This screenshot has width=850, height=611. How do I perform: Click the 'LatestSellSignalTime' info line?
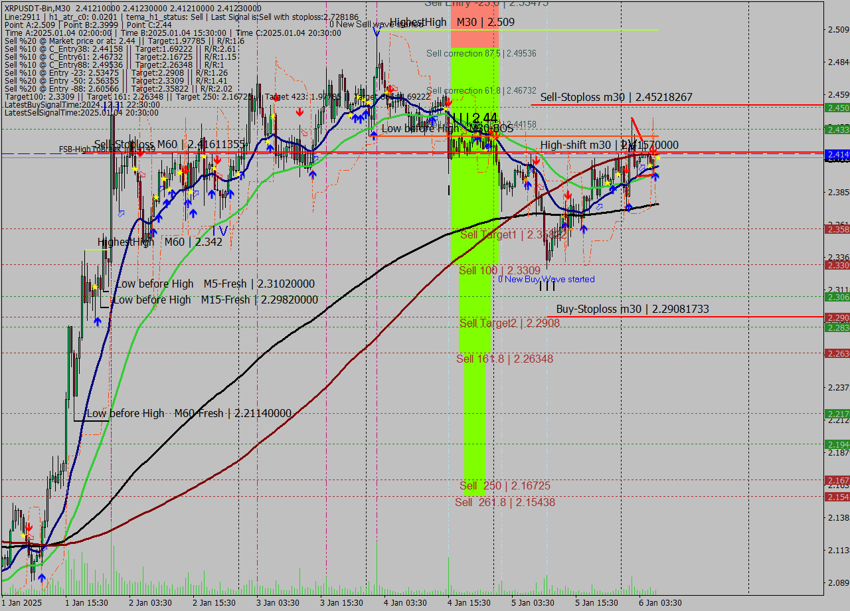tap(81, 112)
